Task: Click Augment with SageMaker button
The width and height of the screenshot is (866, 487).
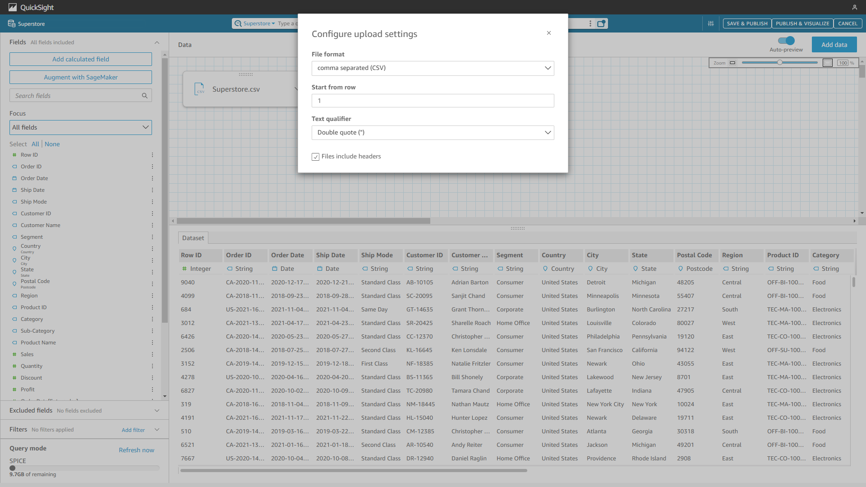Action: 81,77
